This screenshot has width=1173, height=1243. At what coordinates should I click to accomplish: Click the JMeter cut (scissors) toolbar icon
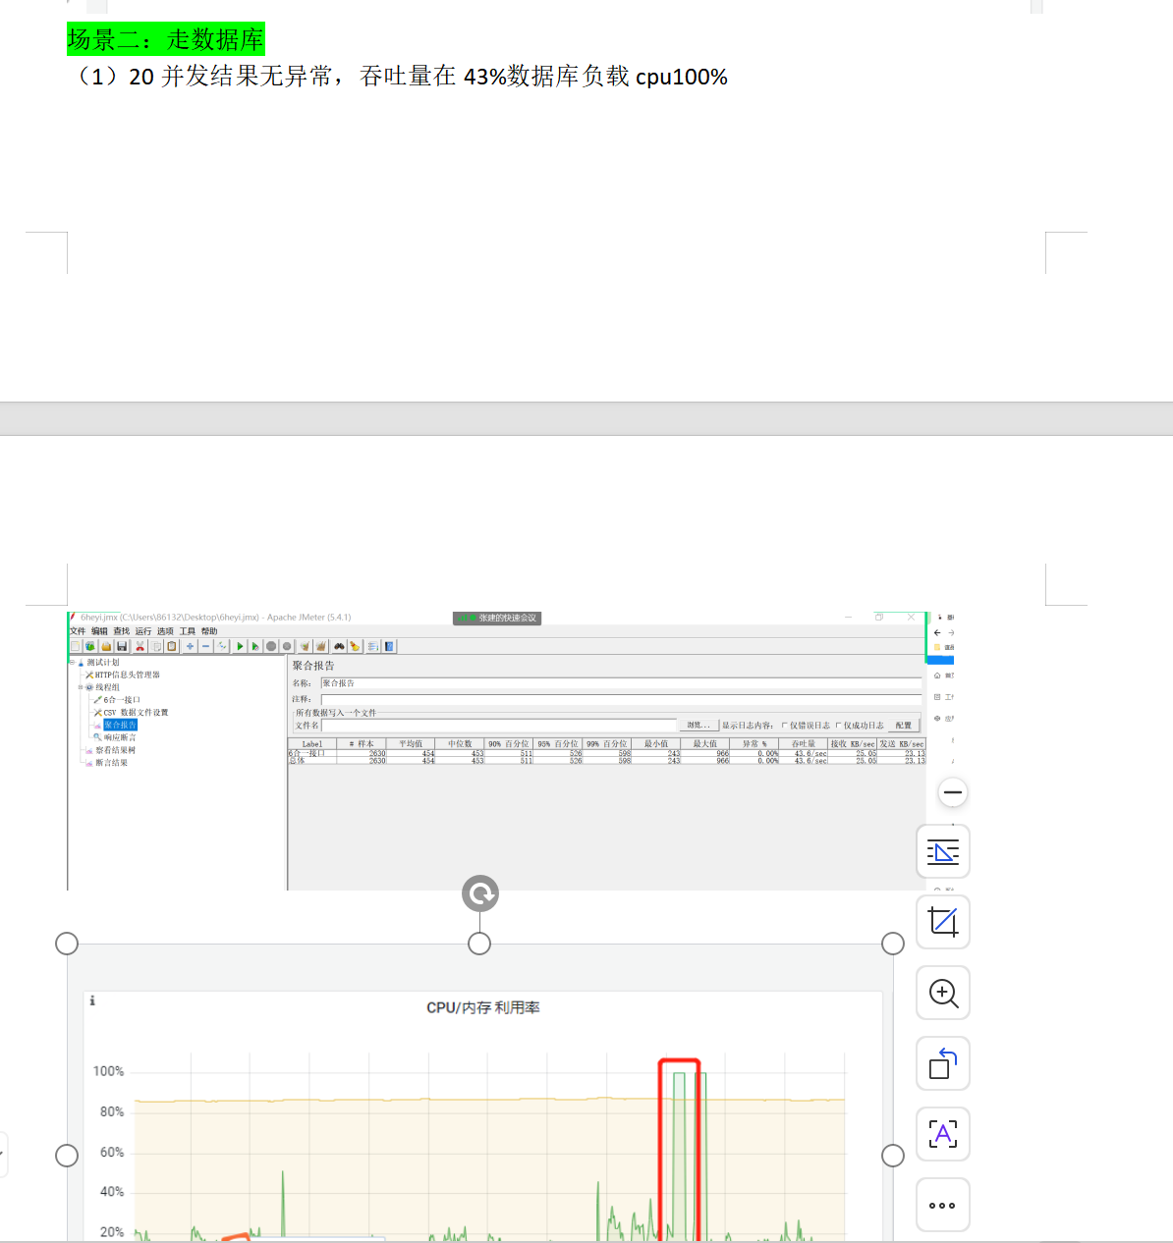tap(140, 646)
